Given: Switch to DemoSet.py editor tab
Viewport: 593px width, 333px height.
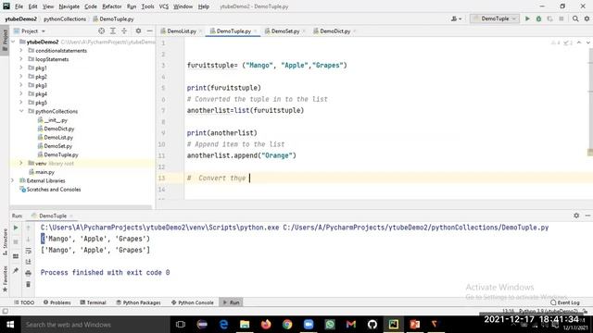Looking at the screenshot, I should tap(285, 31).
